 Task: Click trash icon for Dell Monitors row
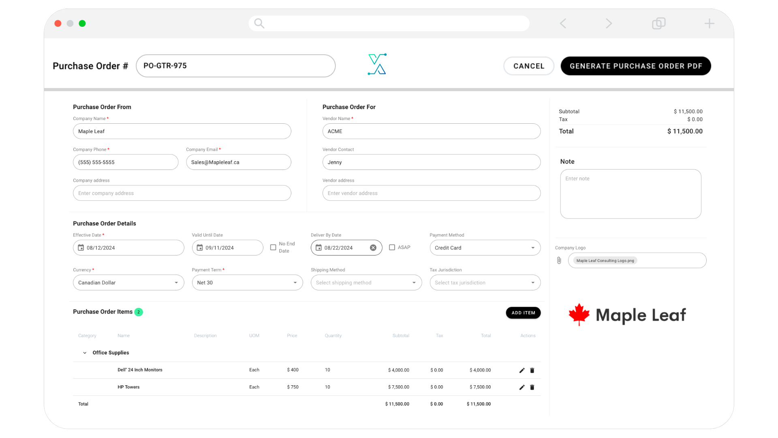[x=532, y=370]
